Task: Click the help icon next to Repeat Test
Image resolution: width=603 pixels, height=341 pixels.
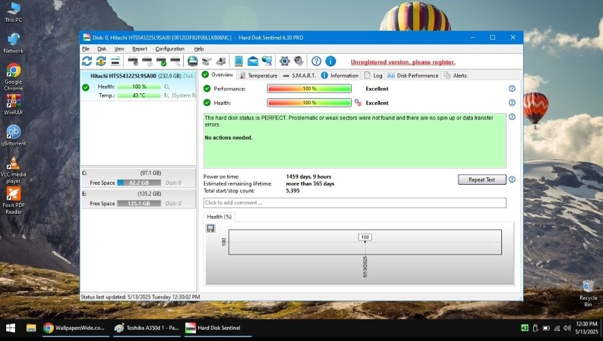Action: [x=512, y=180]
